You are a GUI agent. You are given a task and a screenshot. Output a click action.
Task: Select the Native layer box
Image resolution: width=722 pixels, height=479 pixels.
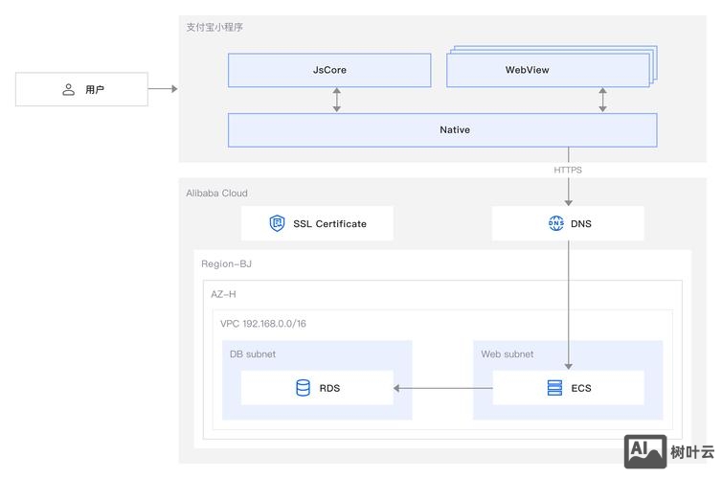(x=441, y=129)
